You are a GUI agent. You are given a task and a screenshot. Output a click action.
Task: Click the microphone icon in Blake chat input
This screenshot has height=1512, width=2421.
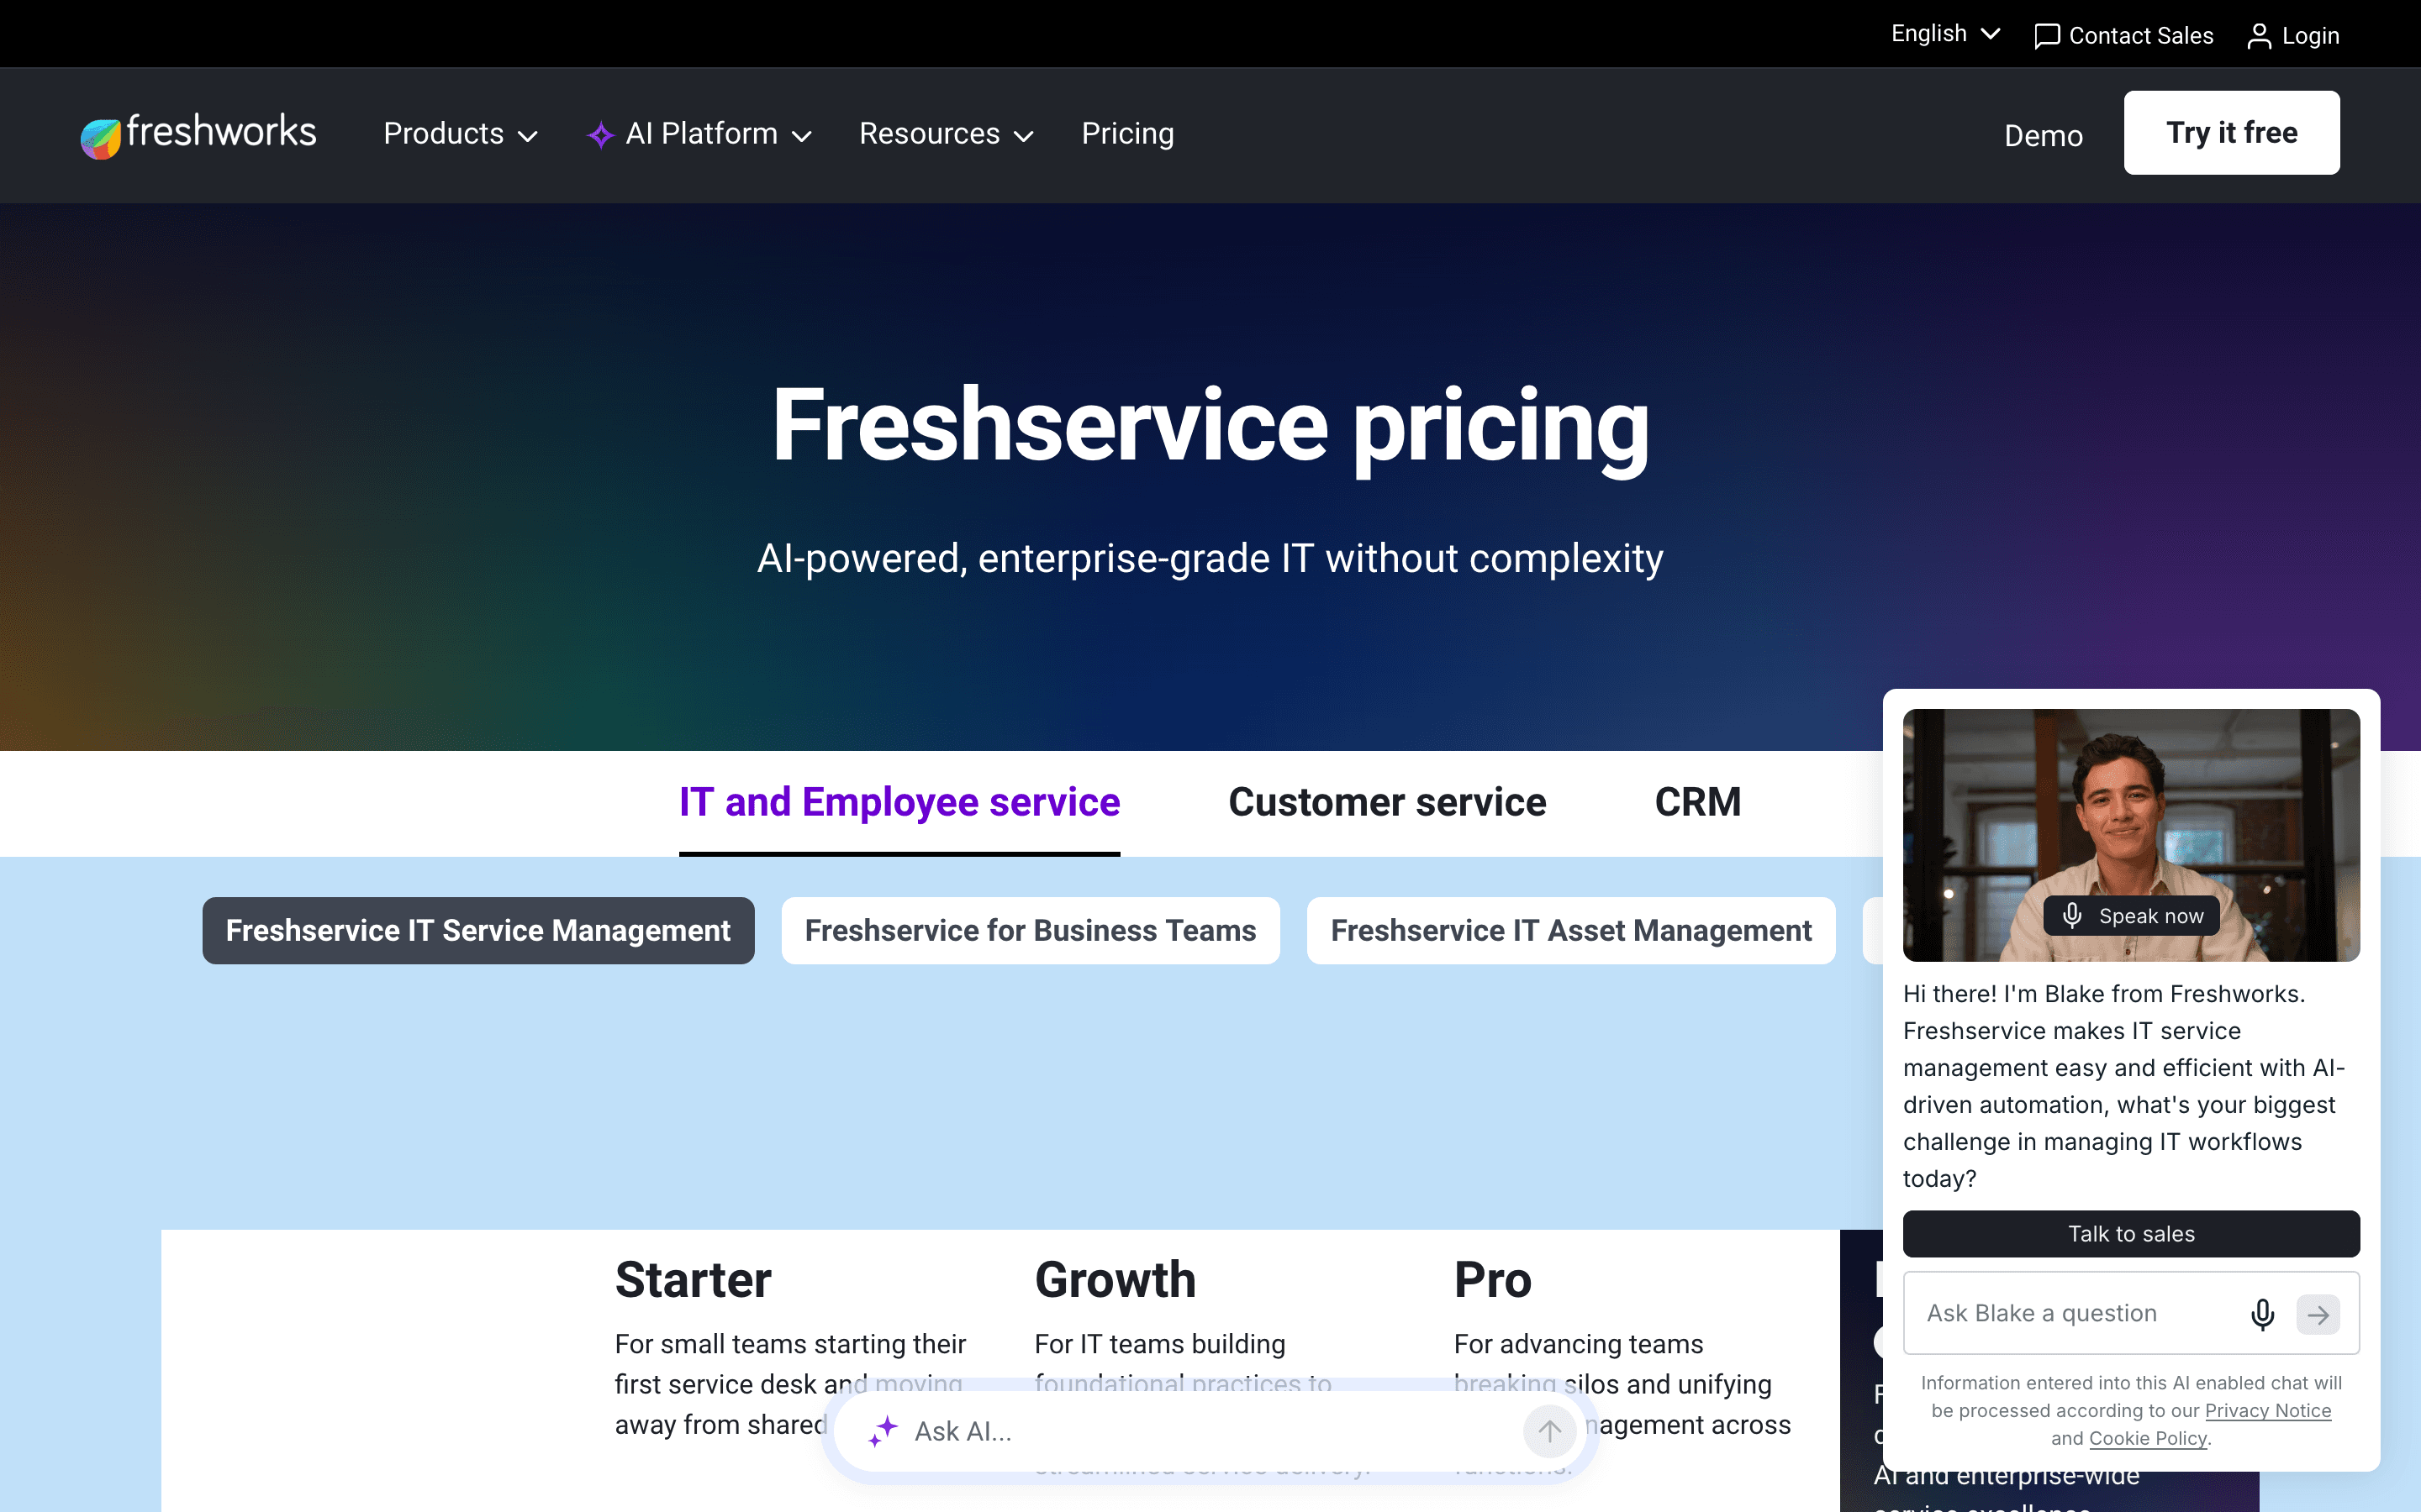point(2262,1313)
